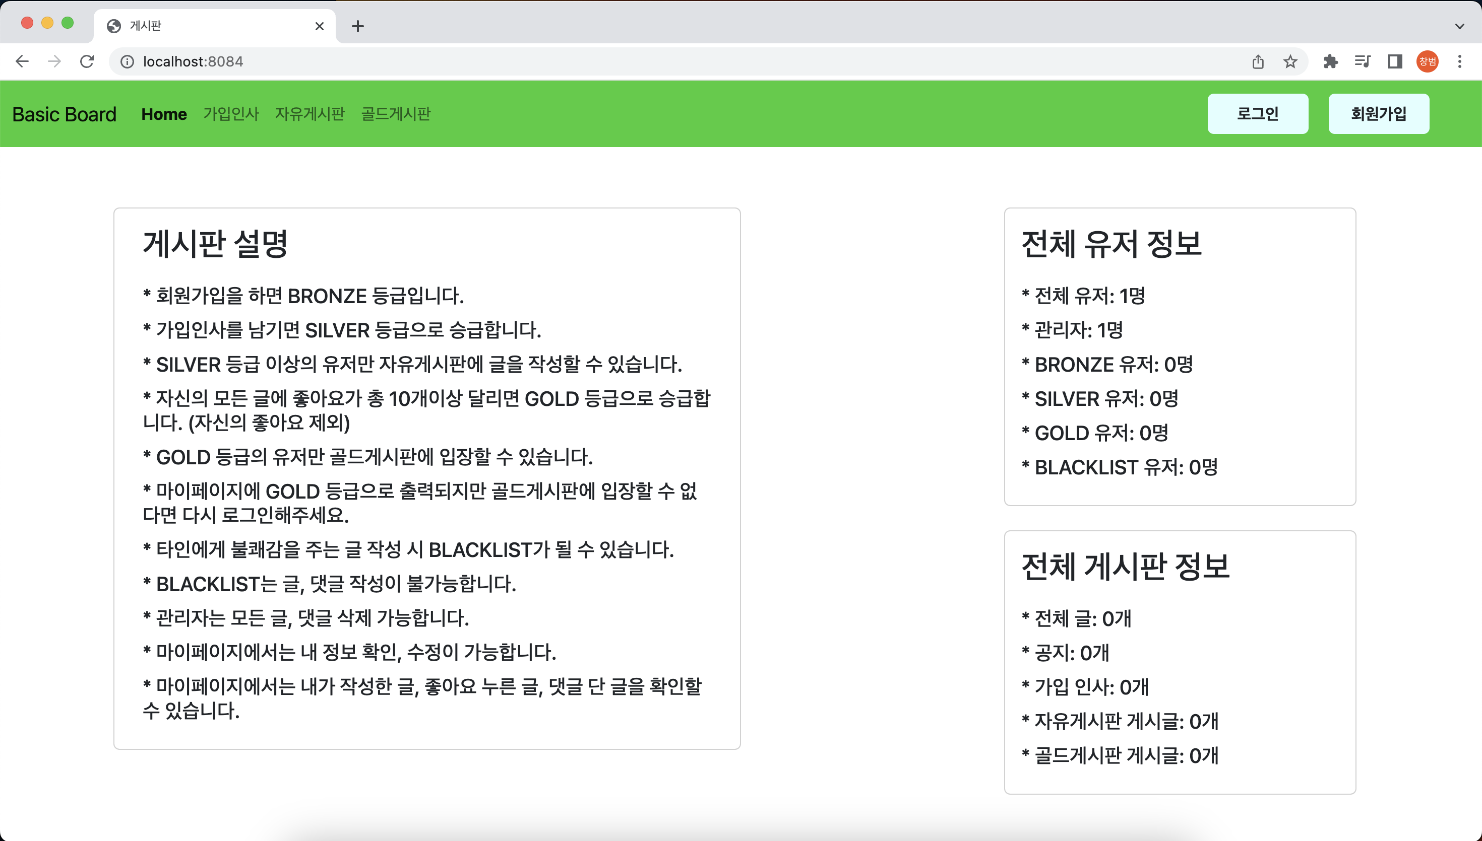Open a new browser tab

358,26
